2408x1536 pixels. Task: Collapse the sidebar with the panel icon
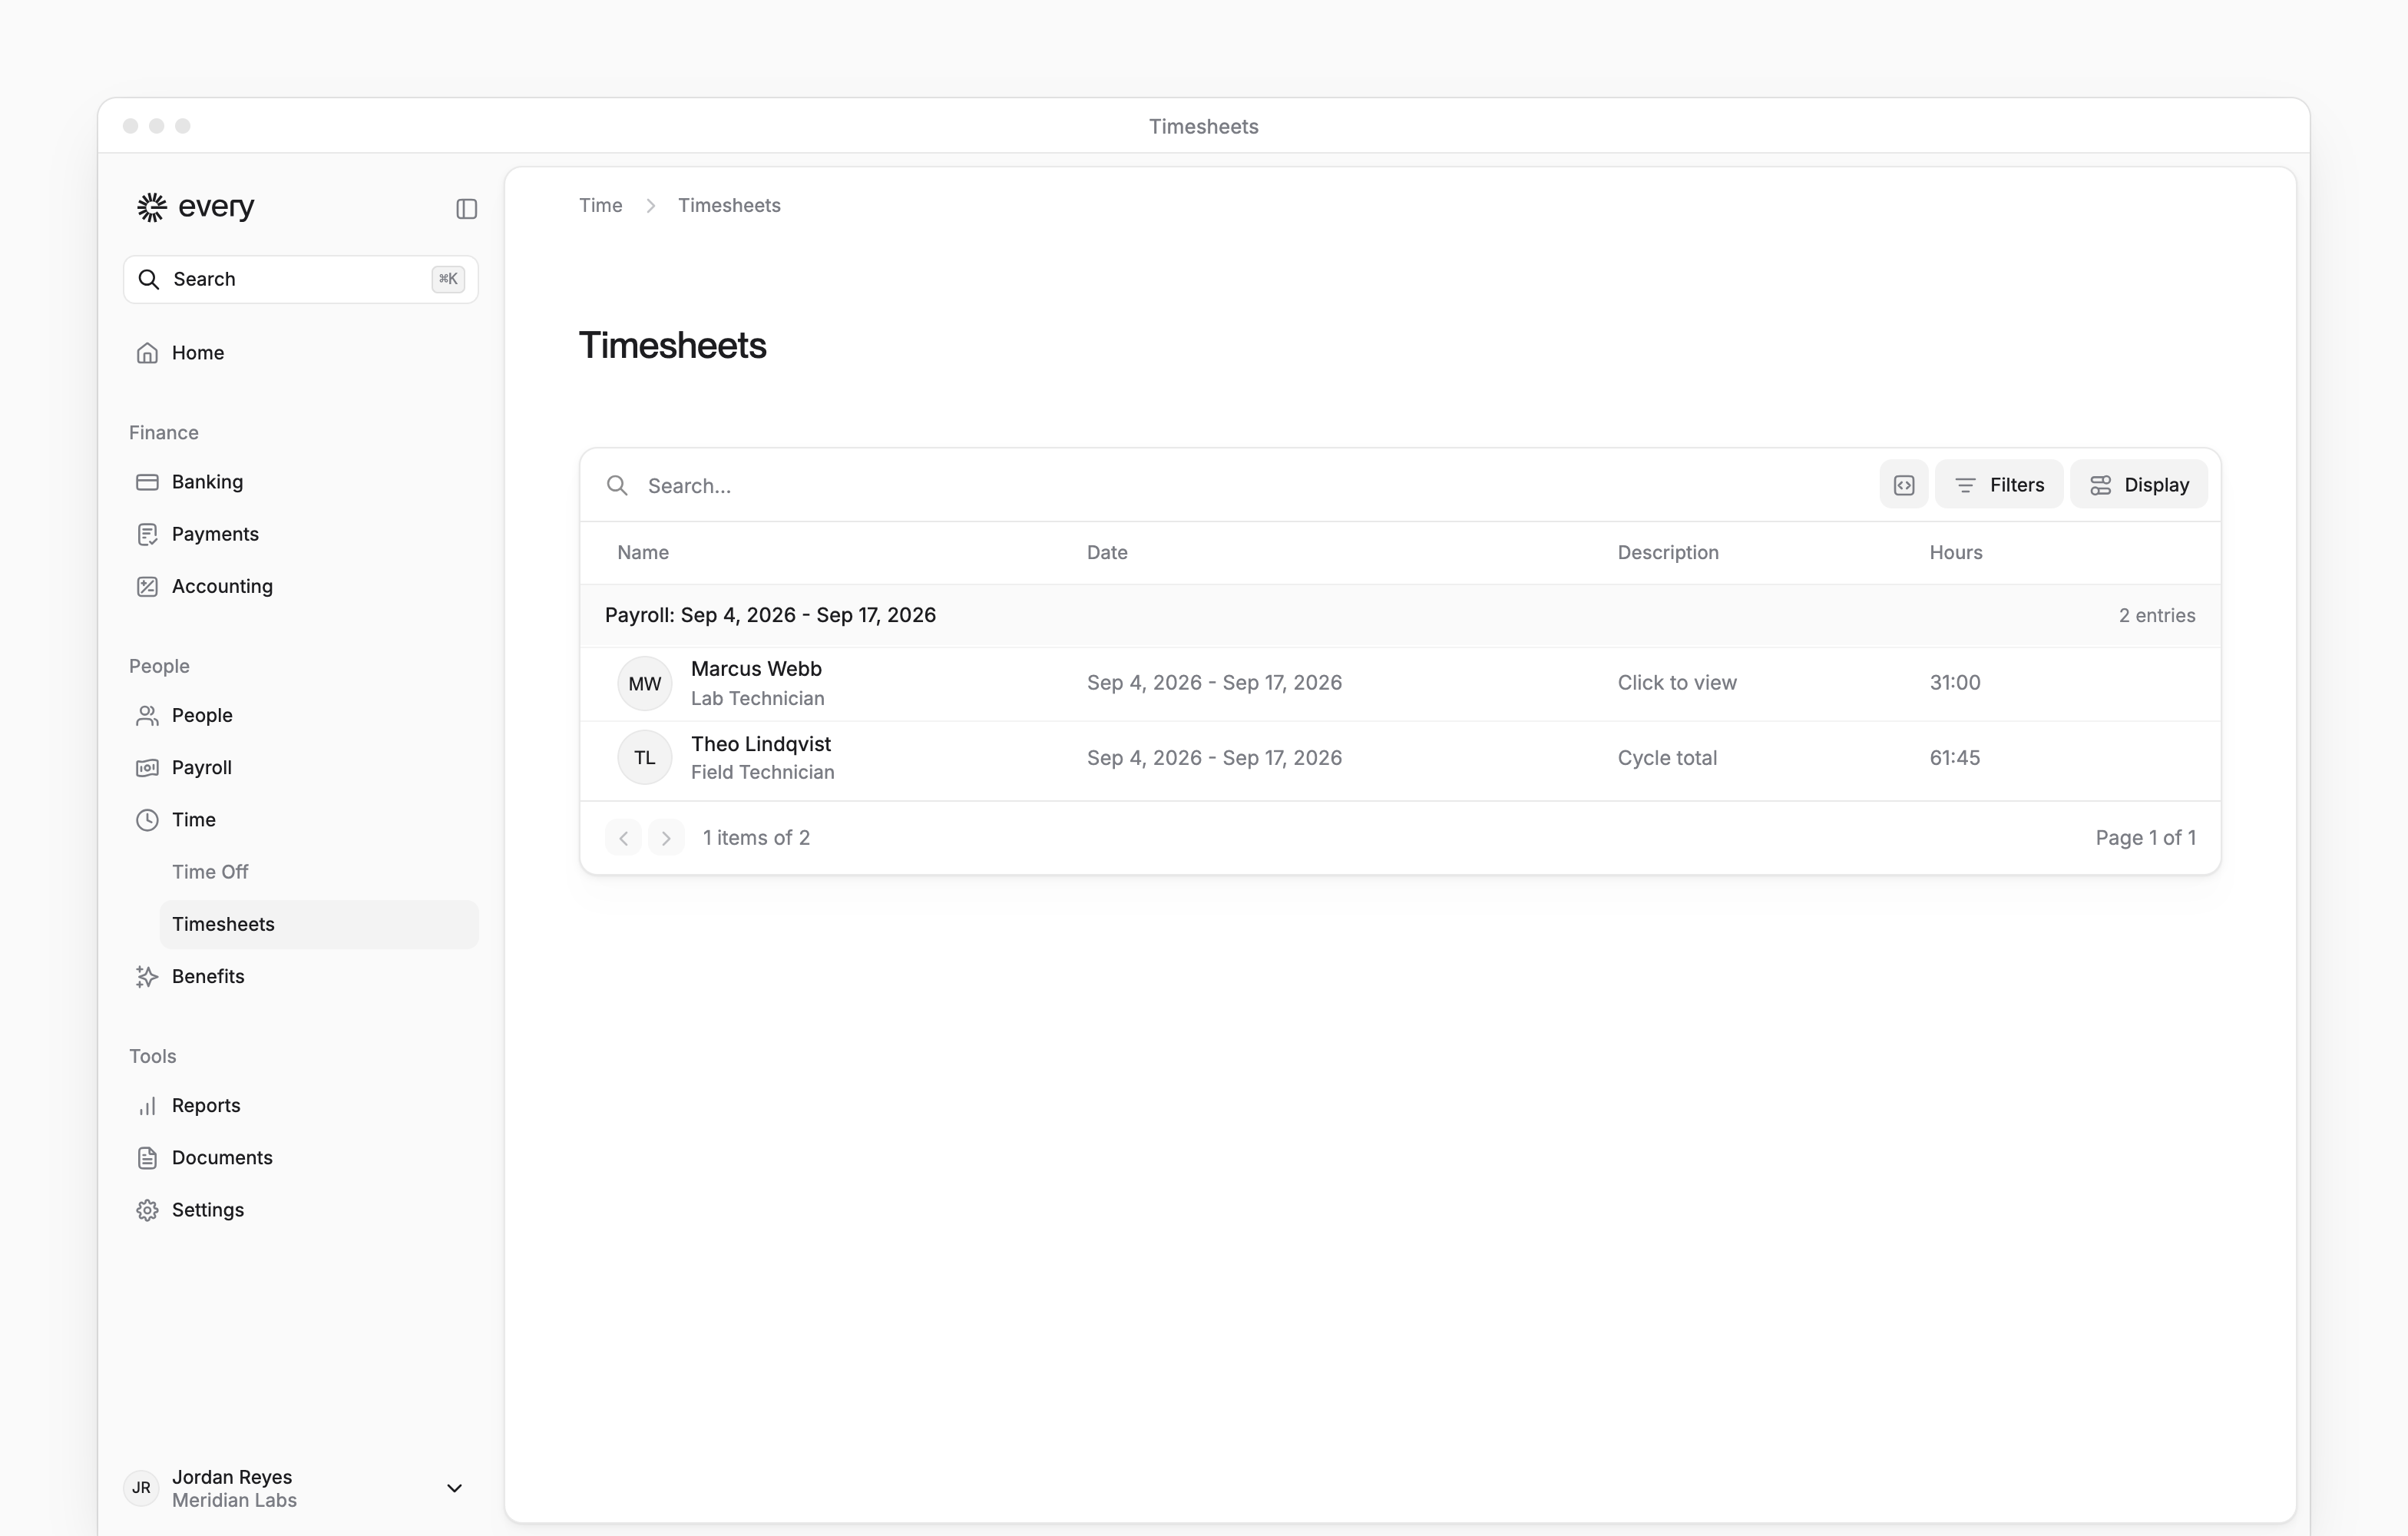click(x=466, y=208)
